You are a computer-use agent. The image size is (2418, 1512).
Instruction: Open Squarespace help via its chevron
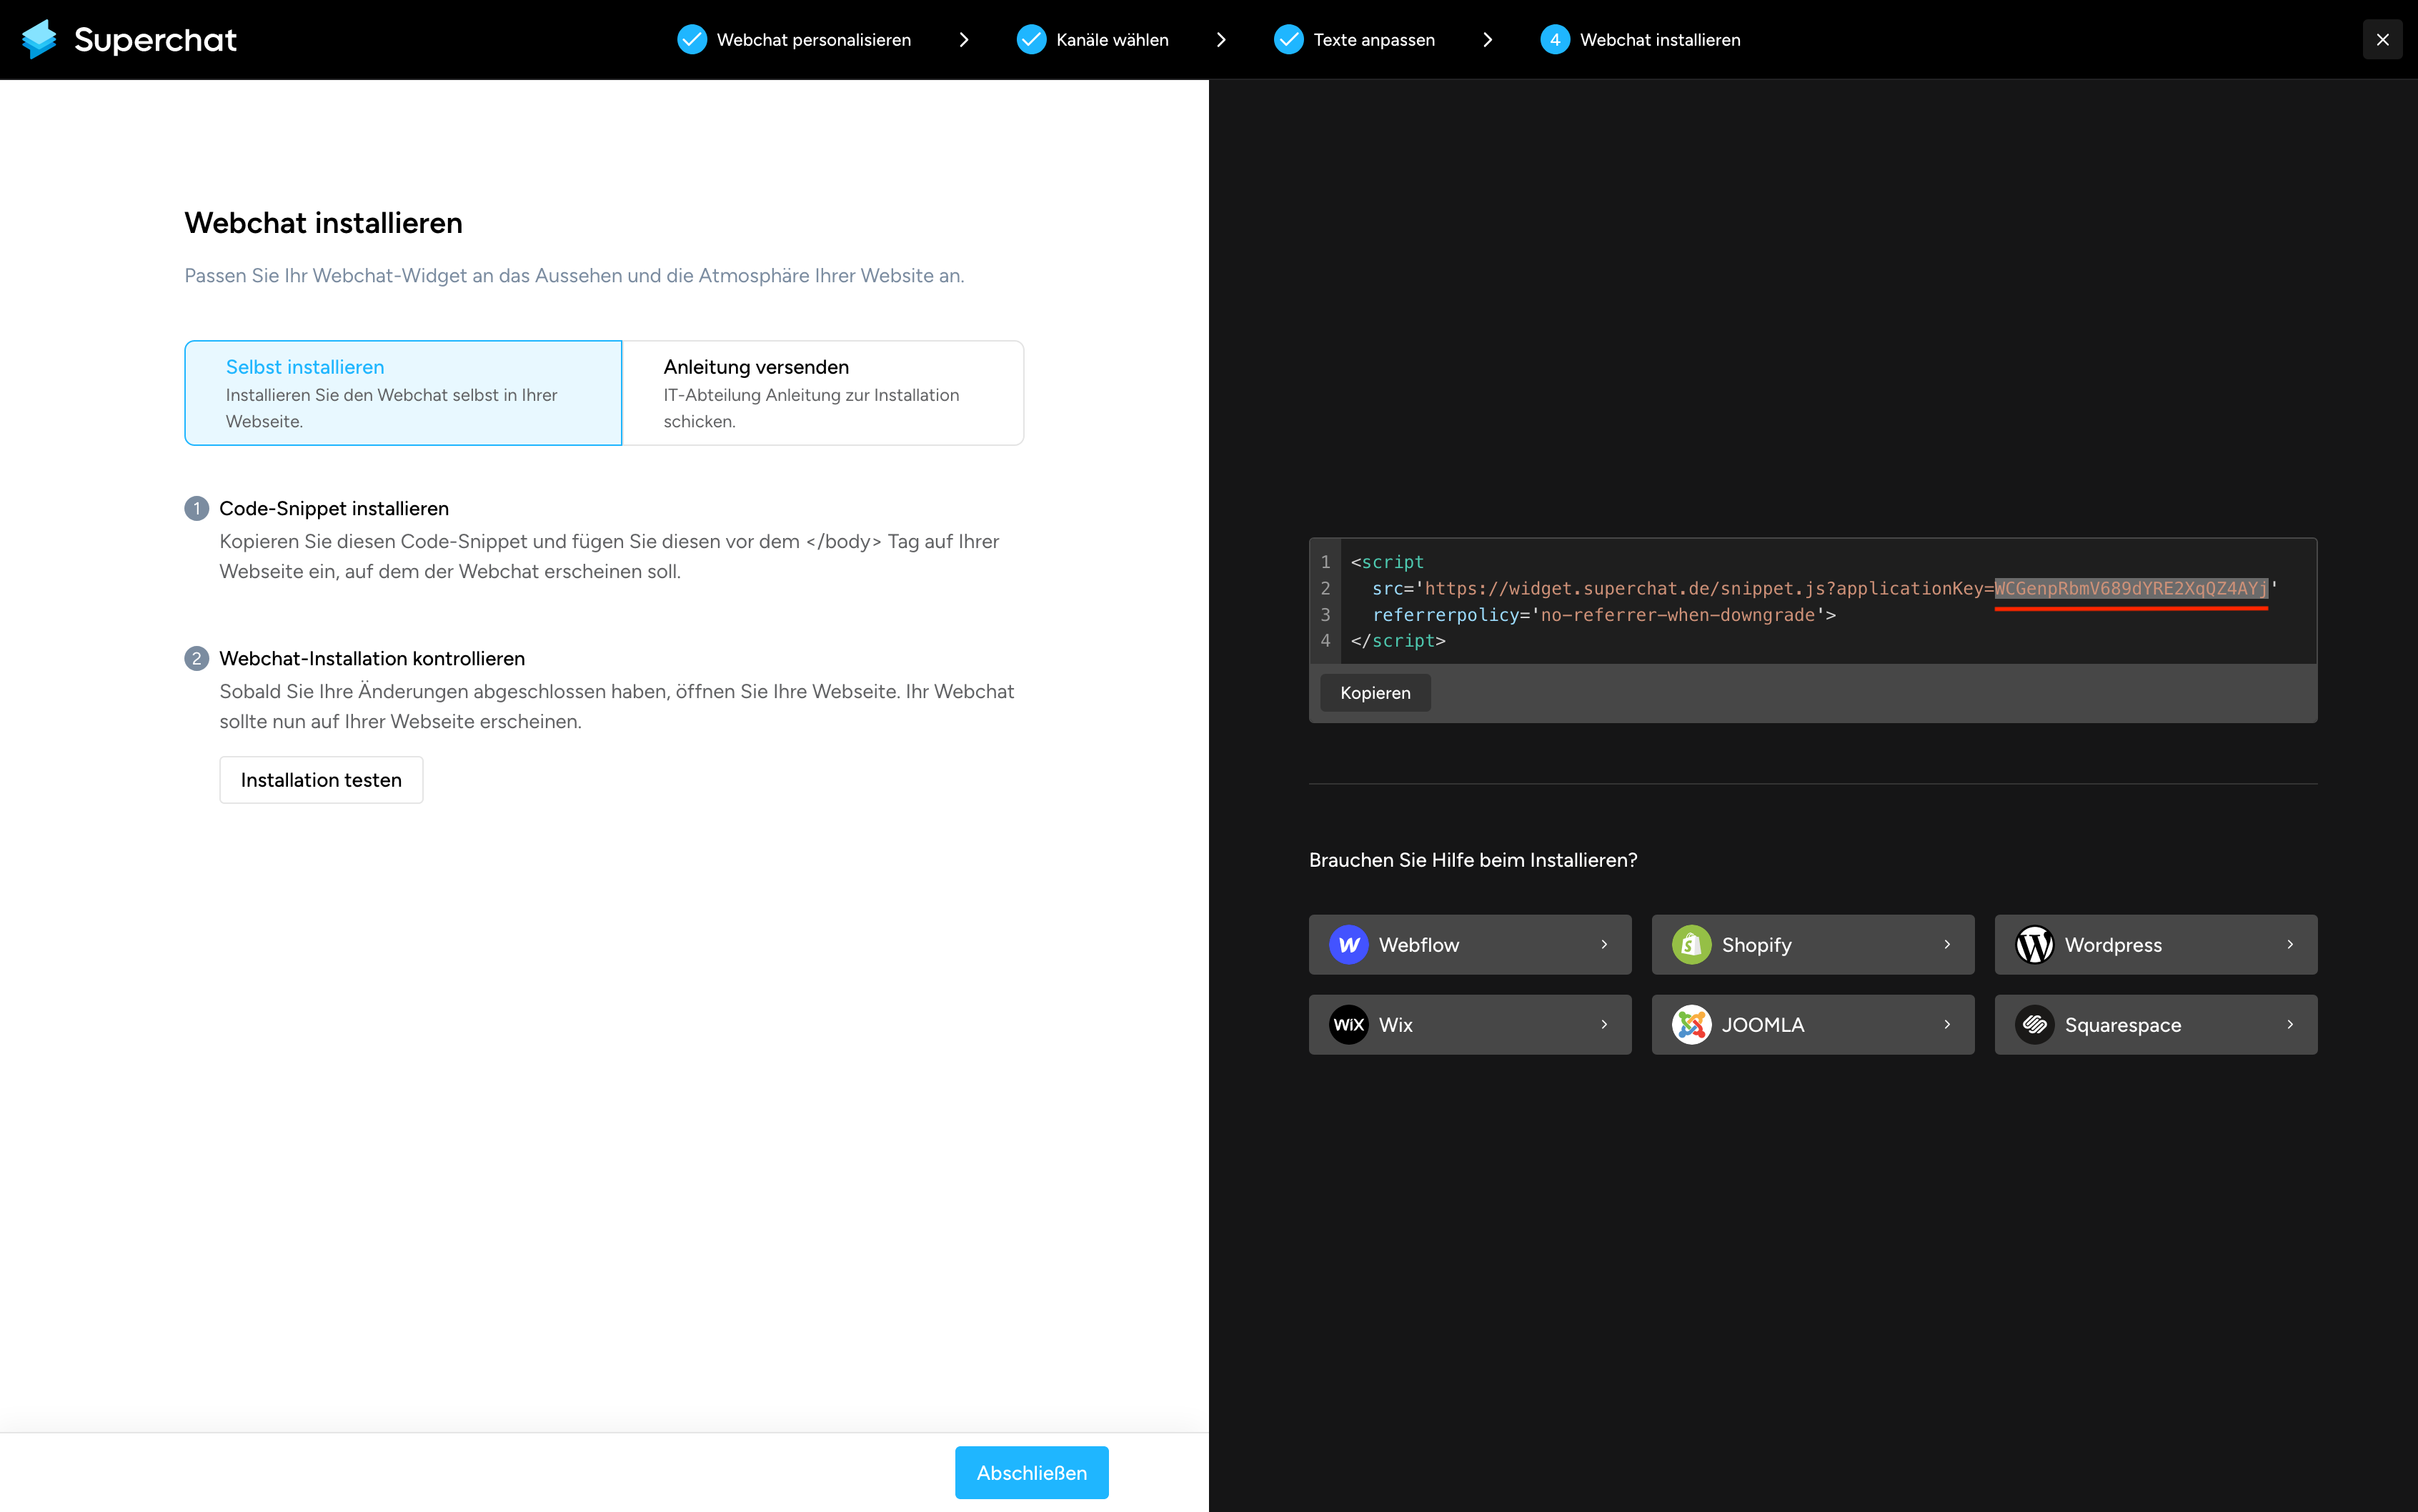tap(2290, 1025)
